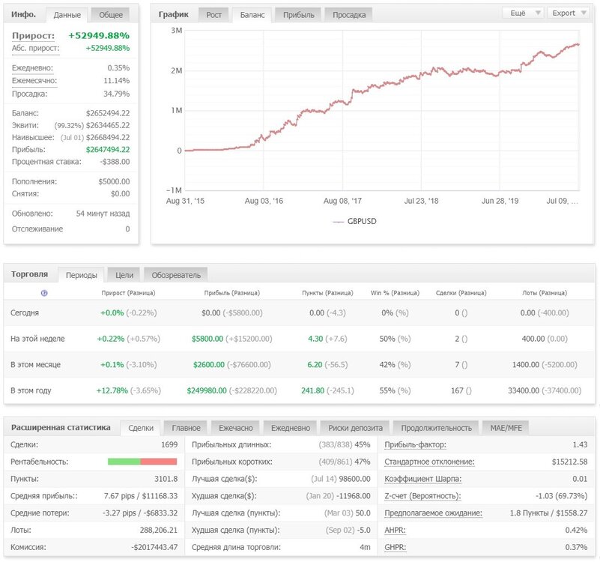Click the 54 минут назад update time
This screenshot has height=562, width=600.
[103, 214]
